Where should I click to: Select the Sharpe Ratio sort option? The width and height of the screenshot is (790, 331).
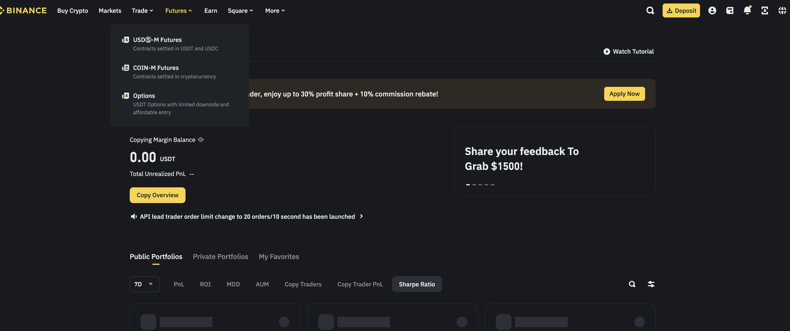(416, 284)
